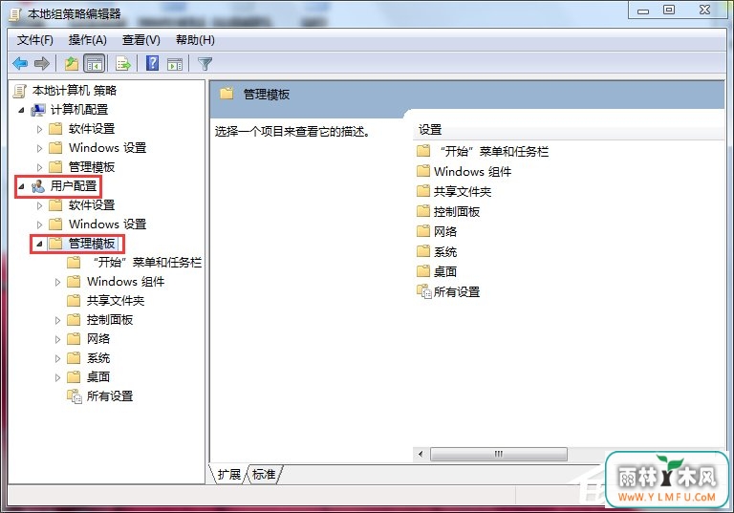Select 所有设置 label in left tree
Screen dimensions: 734x513
(x=110, y=396)
